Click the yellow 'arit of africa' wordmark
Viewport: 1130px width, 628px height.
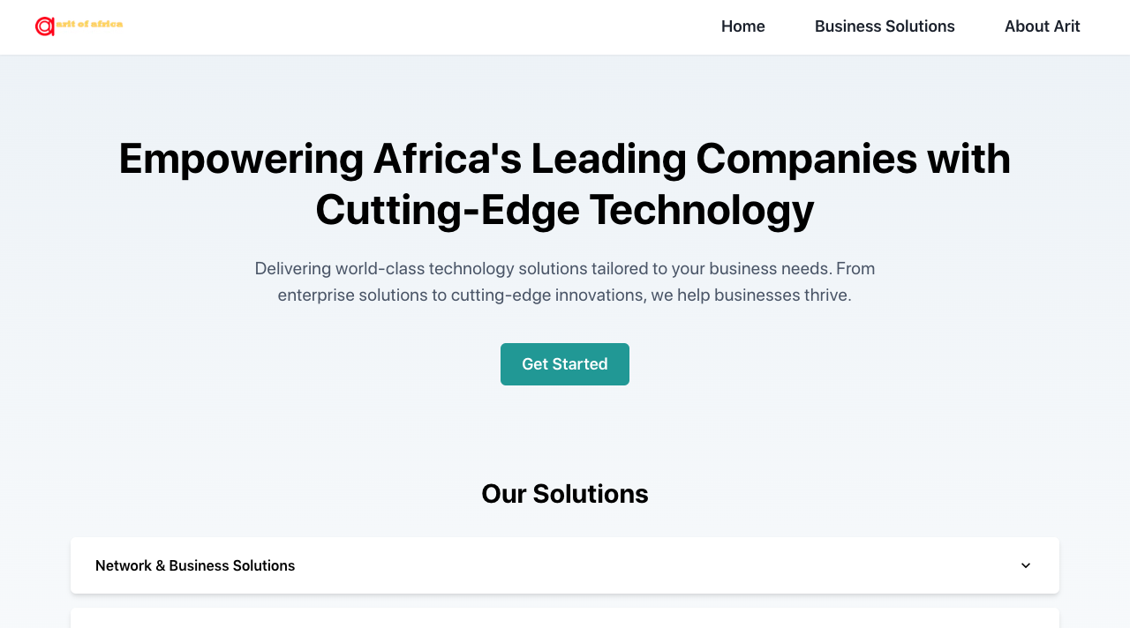[x=90, y=24]
